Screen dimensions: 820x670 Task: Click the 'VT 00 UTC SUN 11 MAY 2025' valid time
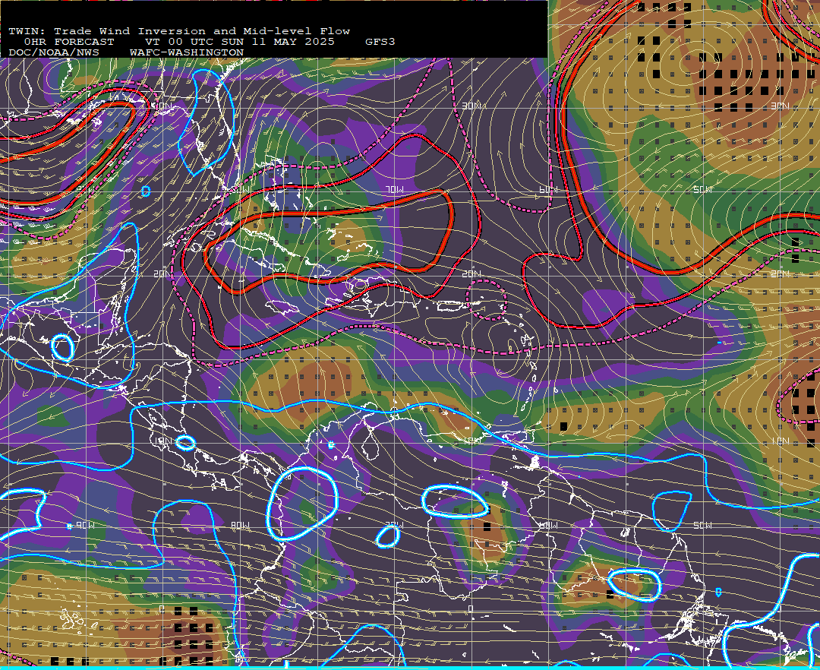pos(239,42)
